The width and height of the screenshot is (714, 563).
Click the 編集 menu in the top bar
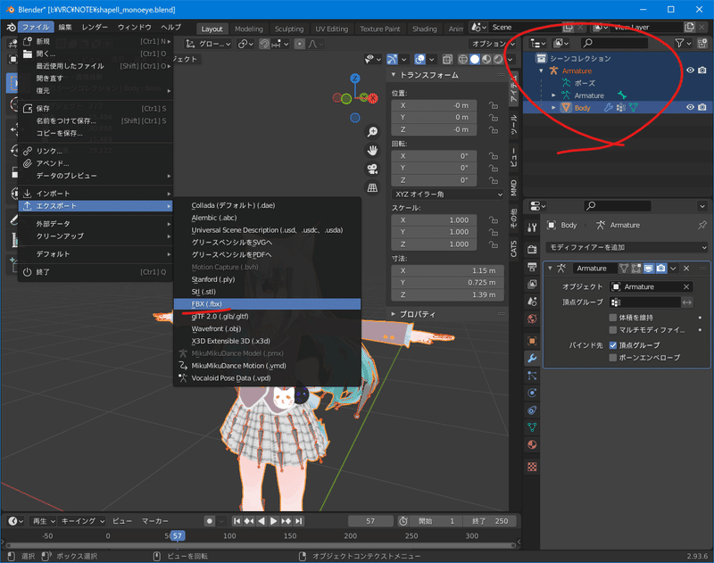[x=65, y=28]
